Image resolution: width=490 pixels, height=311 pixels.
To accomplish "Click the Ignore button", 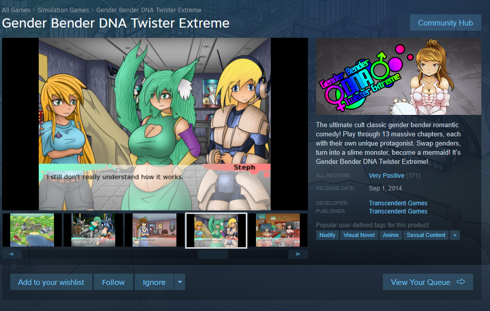I will 154,282.
